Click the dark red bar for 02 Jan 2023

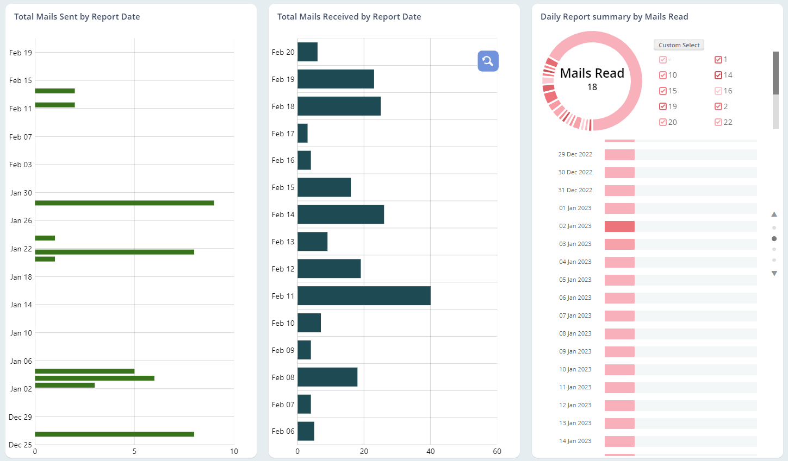[619, 225]
